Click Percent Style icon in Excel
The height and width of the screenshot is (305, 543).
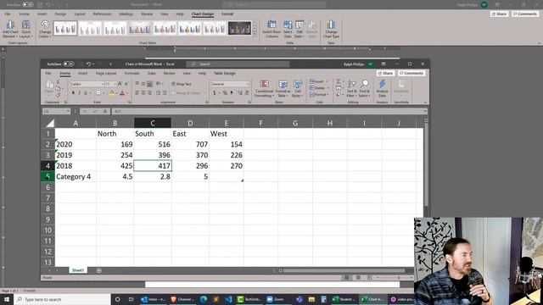coord(225,93)
